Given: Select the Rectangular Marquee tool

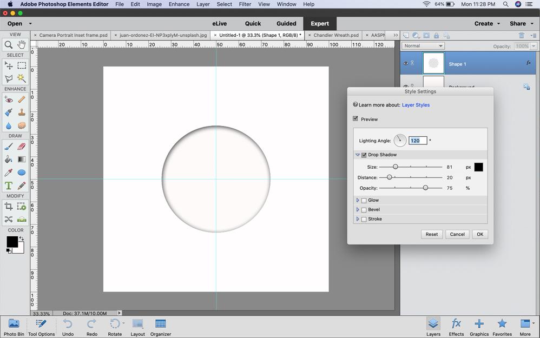Looking at the screenshot, I should click(22, 65).
